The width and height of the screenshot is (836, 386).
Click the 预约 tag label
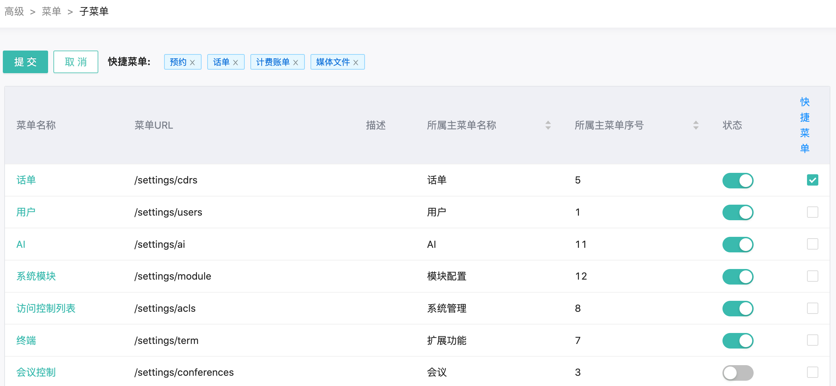[x=178, y=62]
